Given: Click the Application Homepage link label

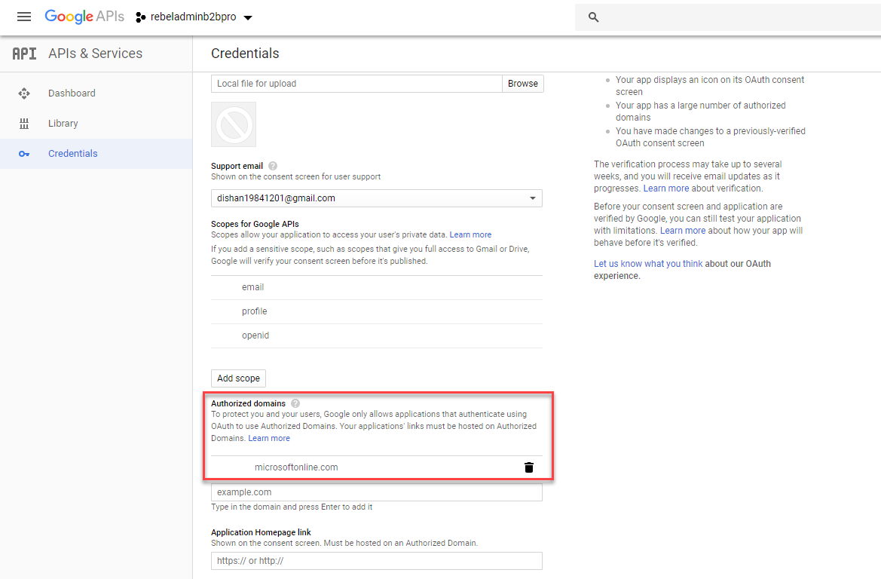Looking at the screenshot, I should (x=261, y=532).
